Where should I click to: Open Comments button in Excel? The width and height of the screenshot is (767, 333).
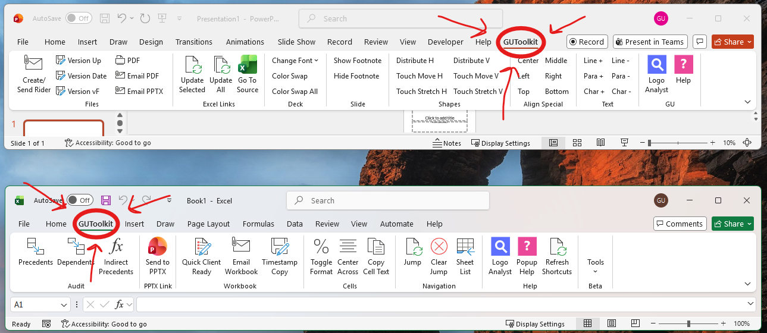[x=679, y=224]
